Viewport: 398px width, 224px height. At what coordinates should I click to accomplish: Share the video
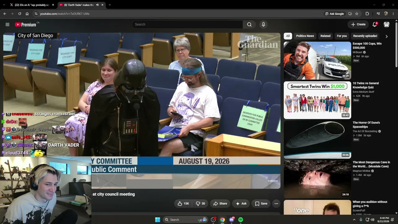(220, 203)
